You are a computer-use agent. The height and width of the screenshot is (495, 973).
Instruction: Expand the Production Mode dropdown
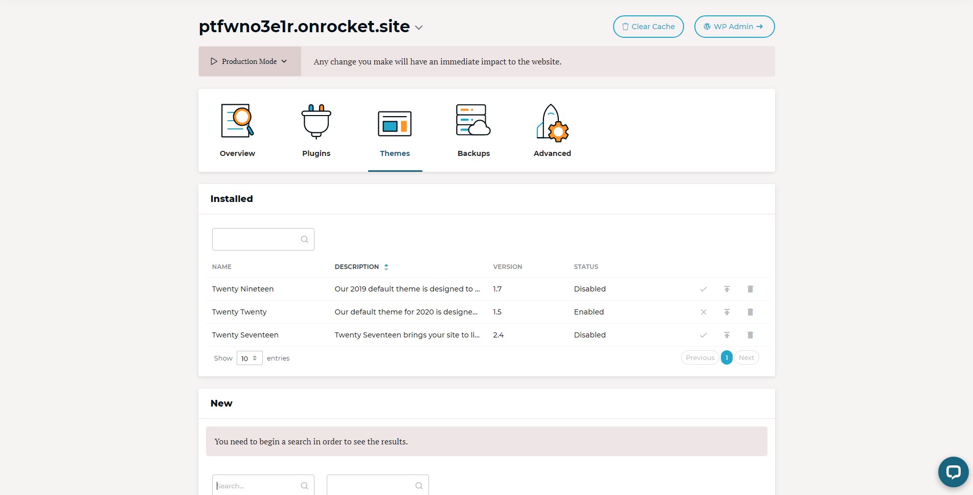(250, 61)
